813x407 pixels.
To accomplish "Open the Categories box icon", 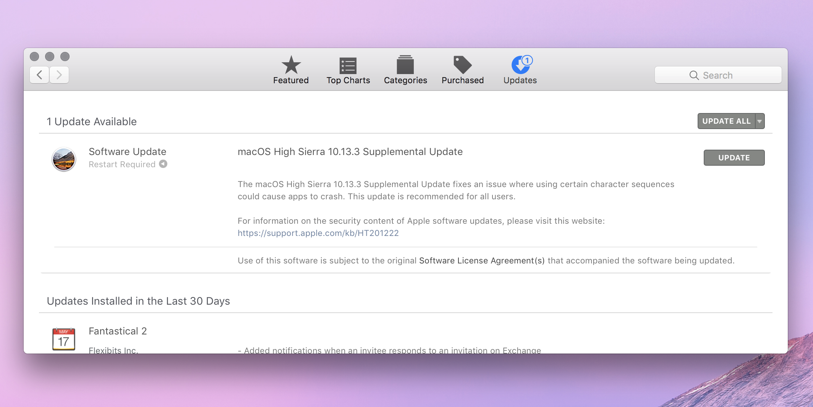I will 405,65.
